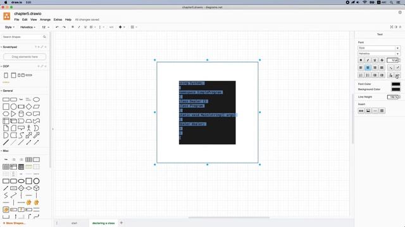This screenshot has height=227, width=405.
Task: Select the ellipse shape in General
Action: tap(37, 100)
